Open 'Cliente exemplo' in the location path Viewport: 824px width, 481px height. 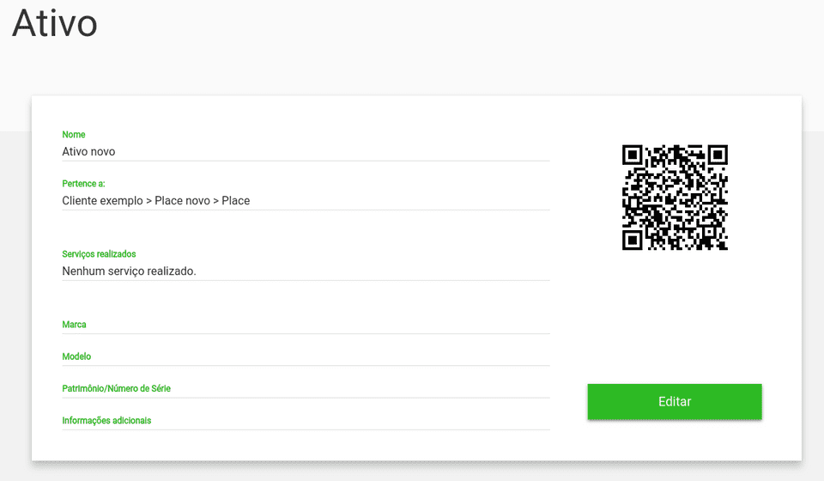click(101, 201)
